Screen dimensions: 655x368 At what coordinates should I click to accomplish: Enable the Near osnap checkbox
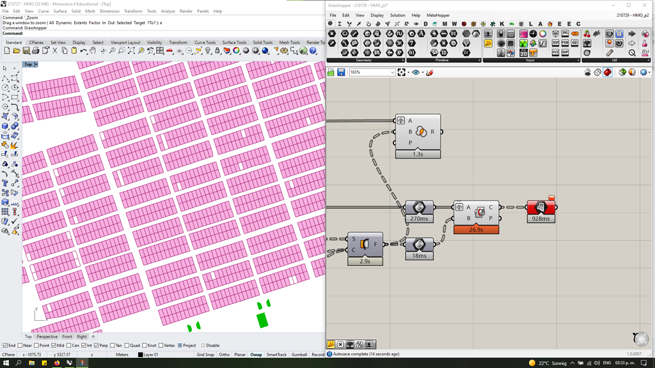(20, 346)
